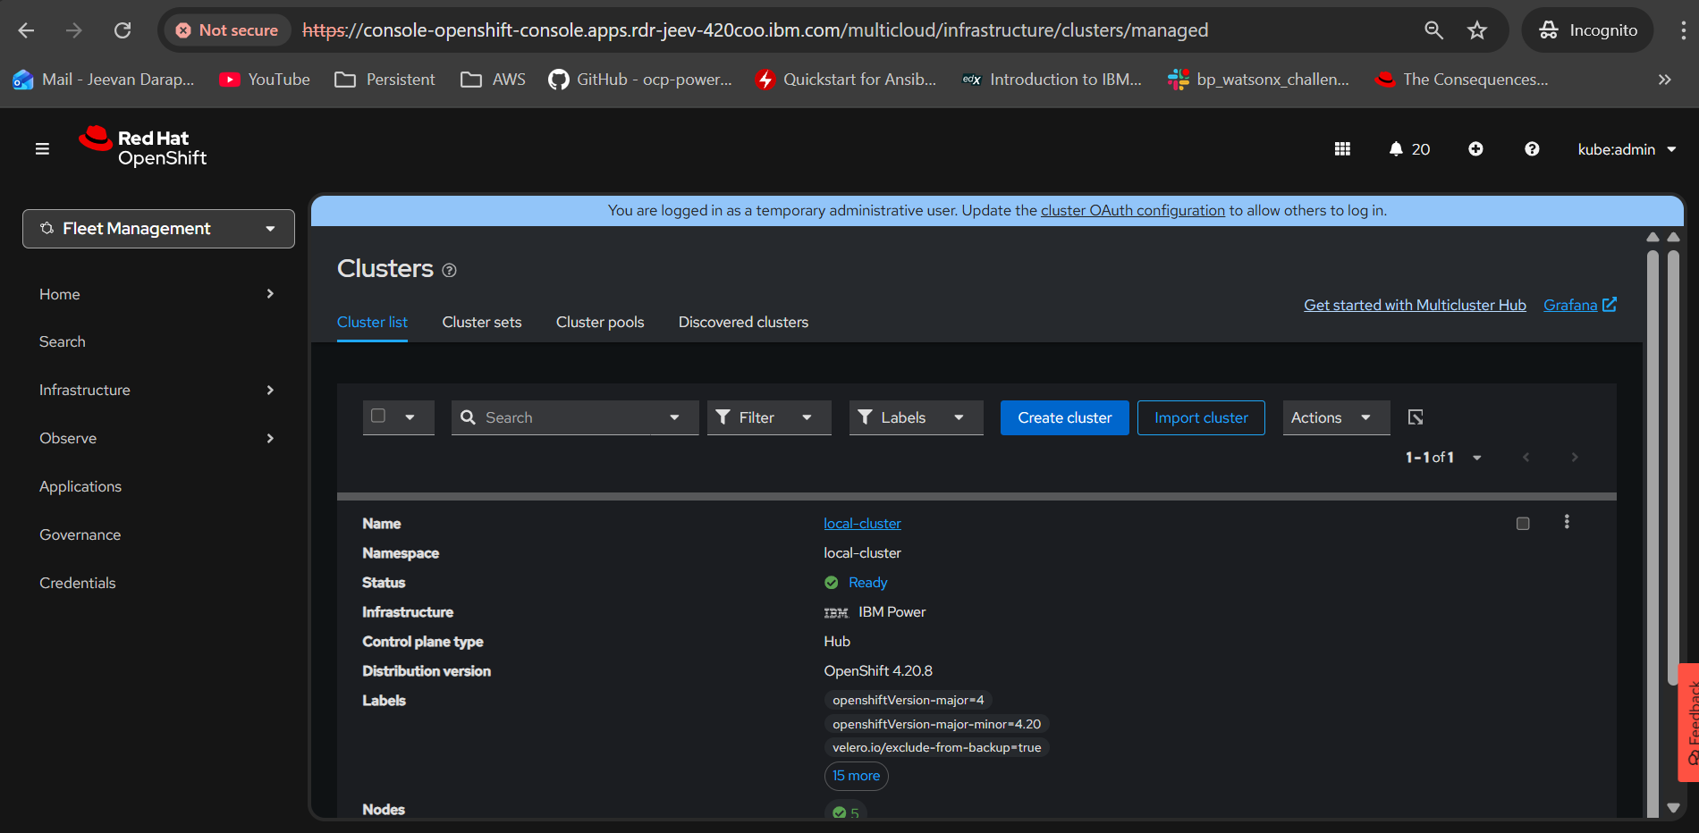Open the Chrome three-dot menu

point(1683,30)
